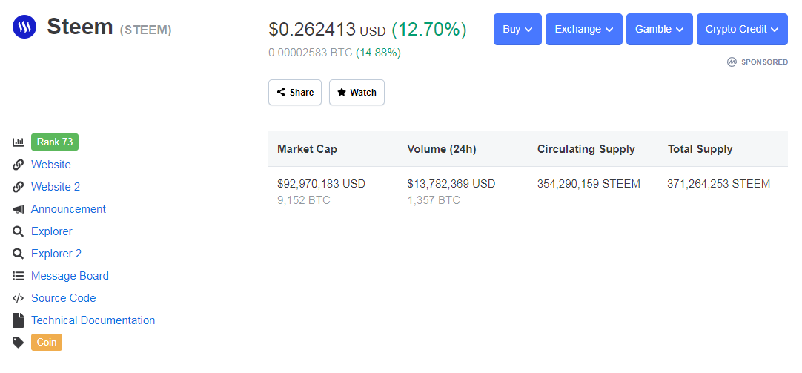This screenshot has height=373, width=802.
Task: Open the Explorer 2 link
Action: [x=56, y=254]
